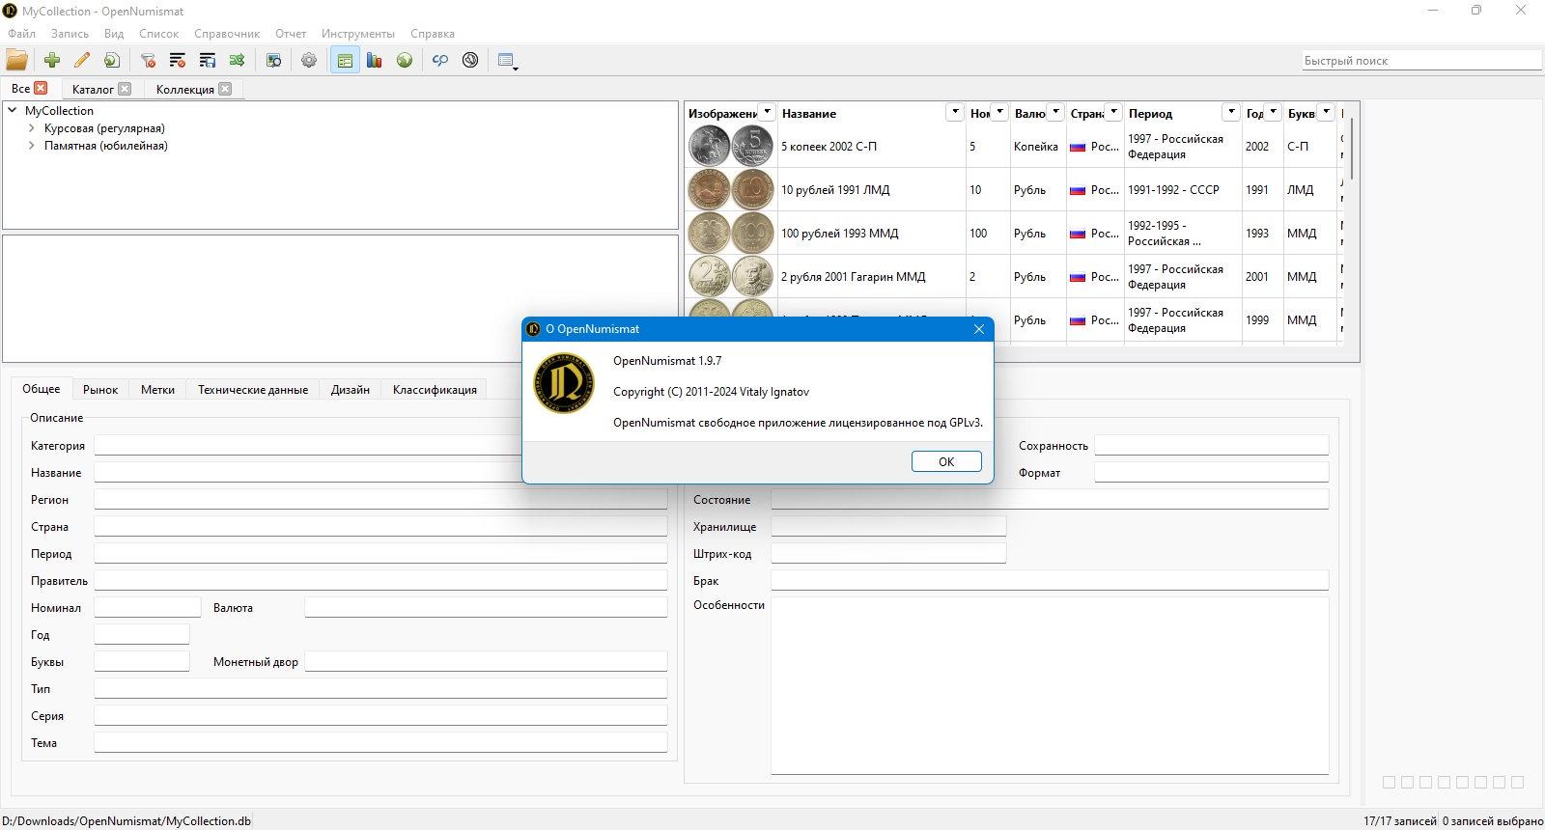
Task: Click the round black-and-white toolbar icon
Action: click(x=470, y=60)
